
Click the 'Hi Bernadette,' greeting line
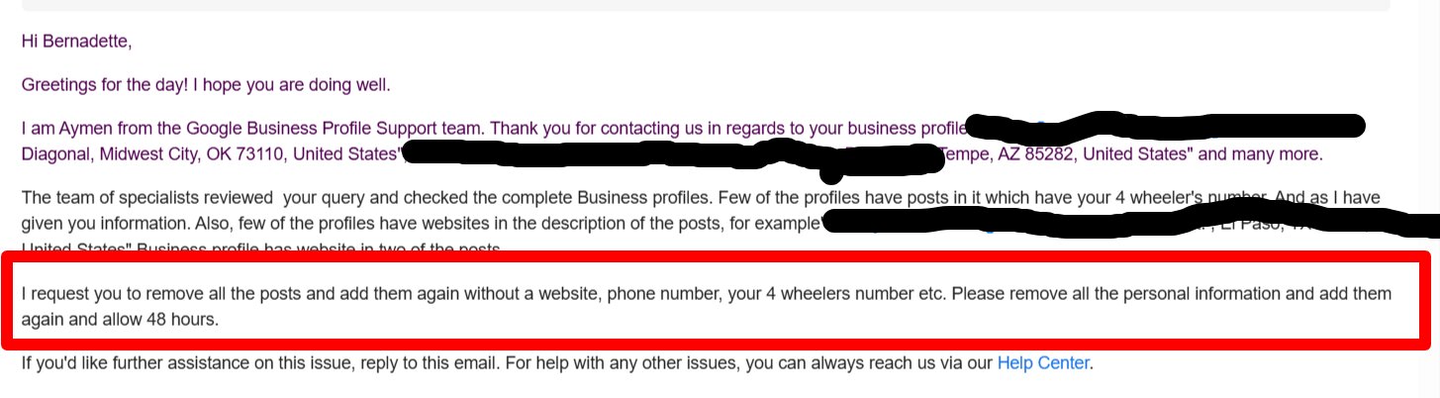76,42
